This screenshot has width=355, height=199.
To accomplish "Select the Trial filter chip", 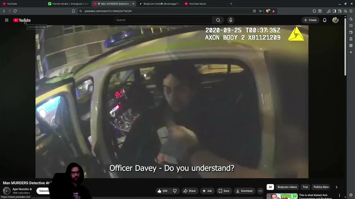I will pos(305,187).
